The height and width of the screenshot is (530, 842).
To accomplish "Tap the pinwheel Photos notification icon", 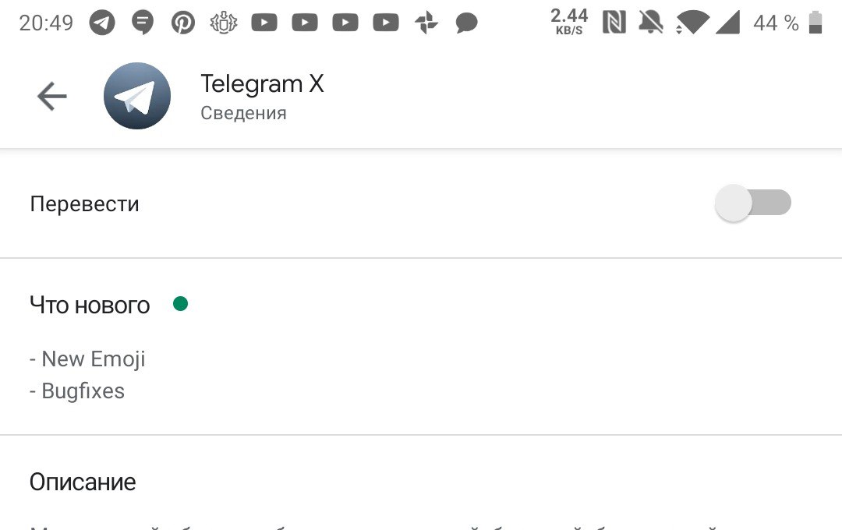I will 426,23.
